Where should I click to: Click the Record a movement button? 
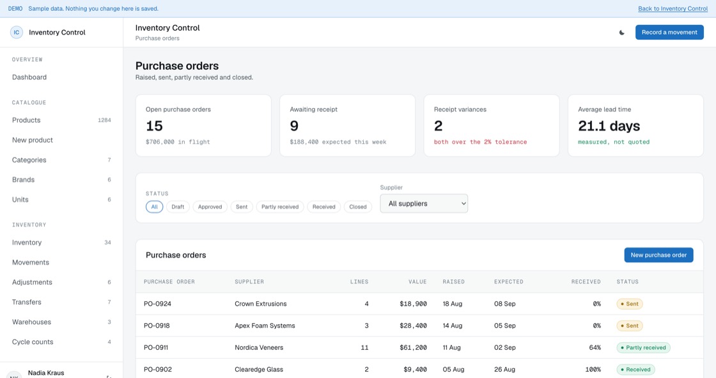[x=669, y=33]
